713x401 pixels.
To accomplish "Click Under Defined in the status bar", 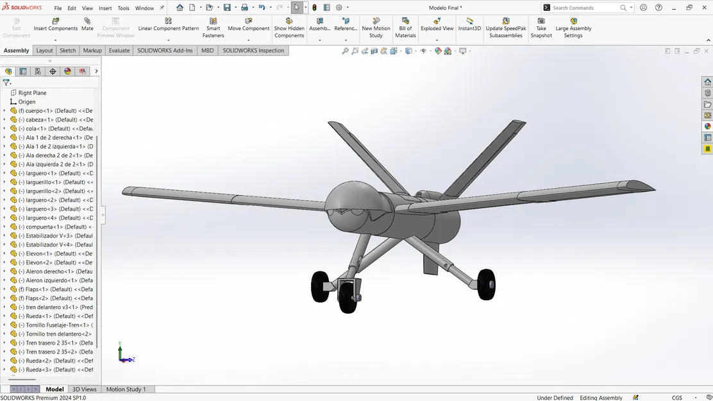I will pyautogui.click(x=554, y=398).
